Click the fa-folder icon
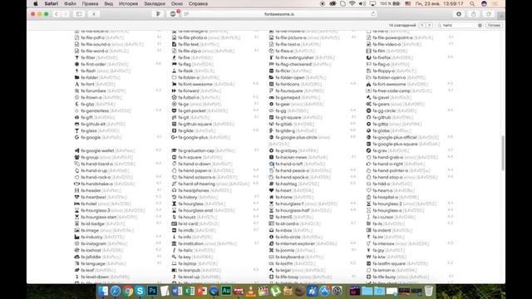Screen dimensions: 532x299 76,77
